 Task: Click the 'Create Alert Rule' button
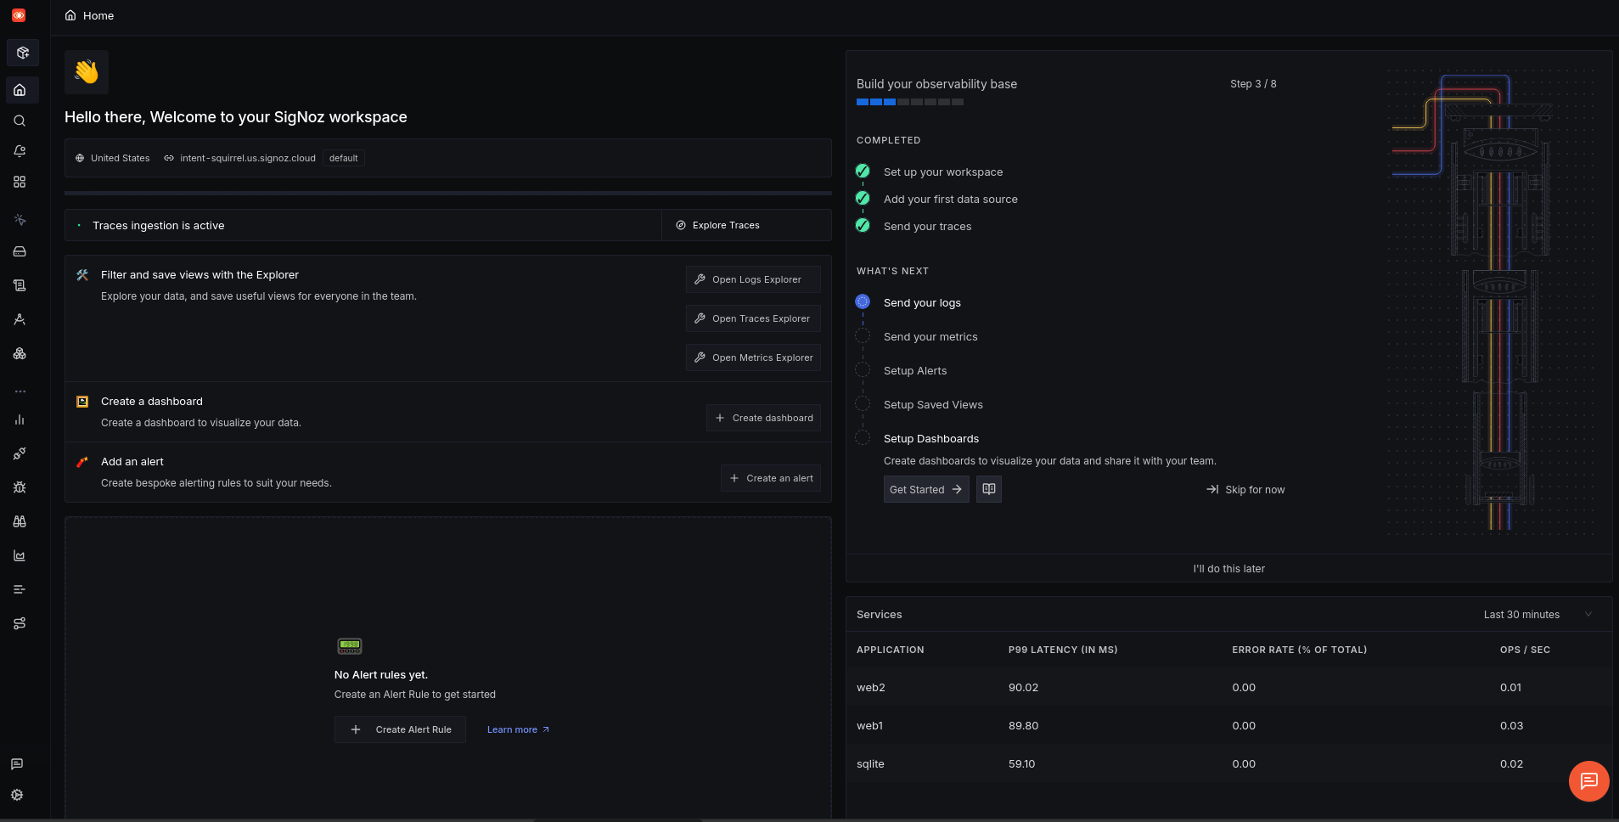[400, 729]
